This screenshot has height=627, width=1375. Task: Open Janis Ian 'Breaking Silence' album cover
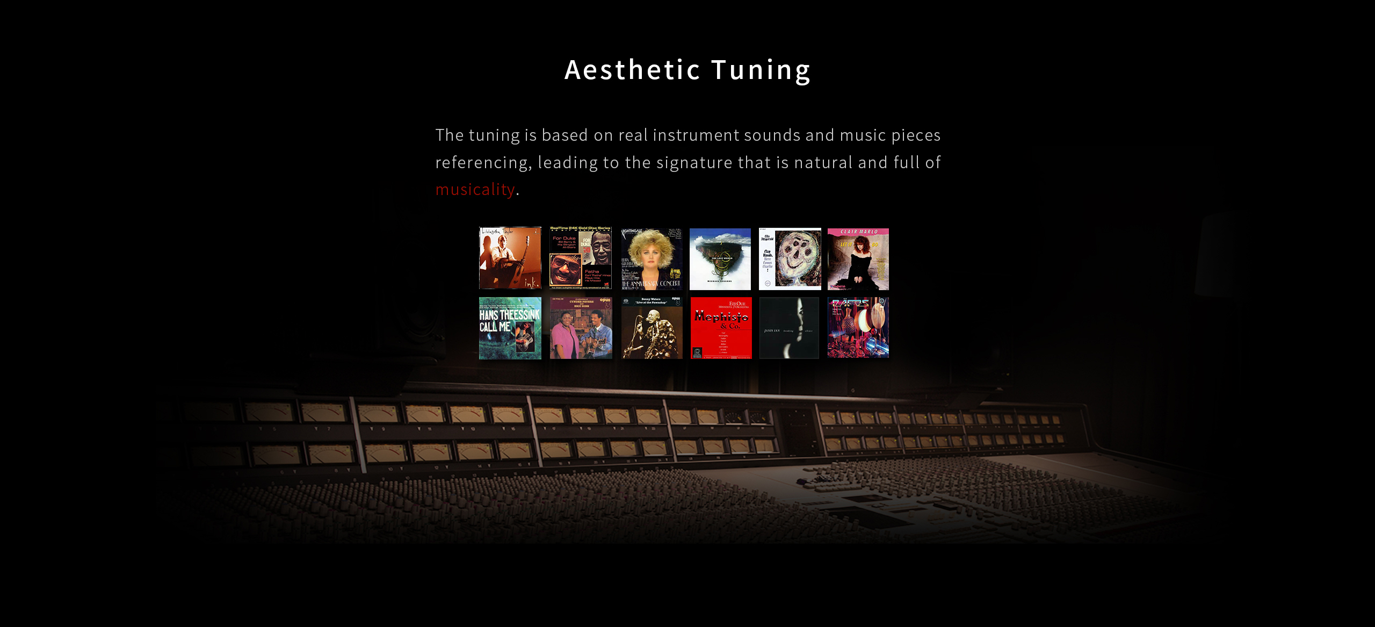point(789,328)
